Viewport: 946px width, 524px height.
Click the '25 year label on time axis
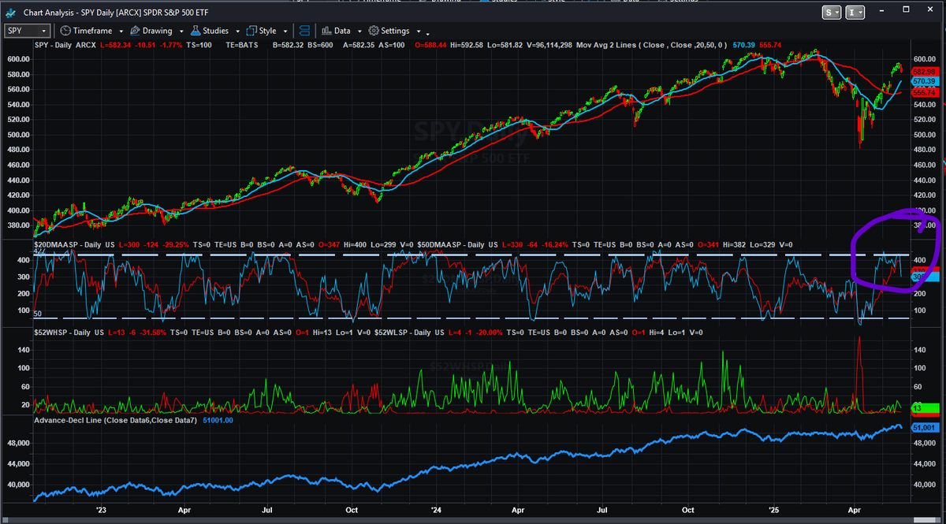pyautogui.click(x=773, y=509)
